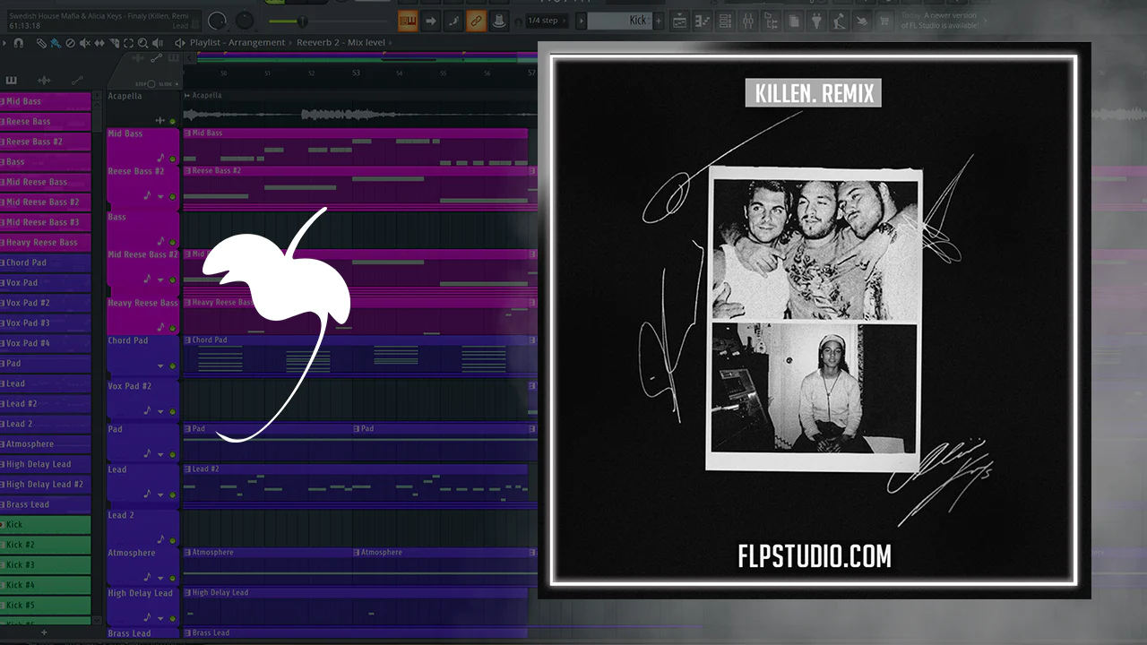
Task: Expand the Vox Pad #2 track arrow
Action: [x=161, y=411]
